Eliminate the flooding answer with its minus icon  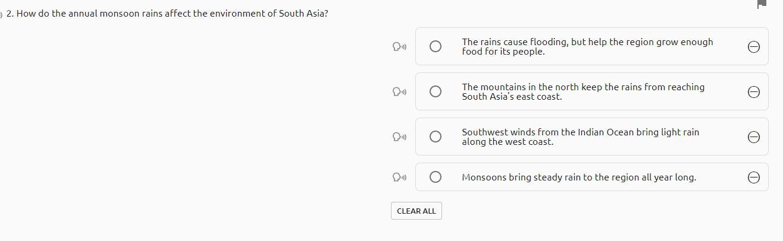pos(753,46)
